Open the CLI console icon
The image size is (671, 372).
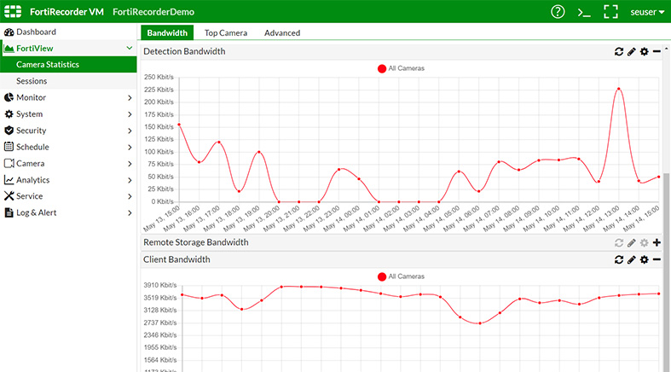[x=584, y=12]
